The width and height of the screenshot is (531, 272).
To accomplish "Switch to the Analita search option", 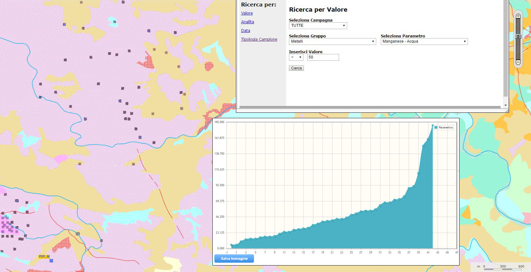I will [x=247, y=22].
